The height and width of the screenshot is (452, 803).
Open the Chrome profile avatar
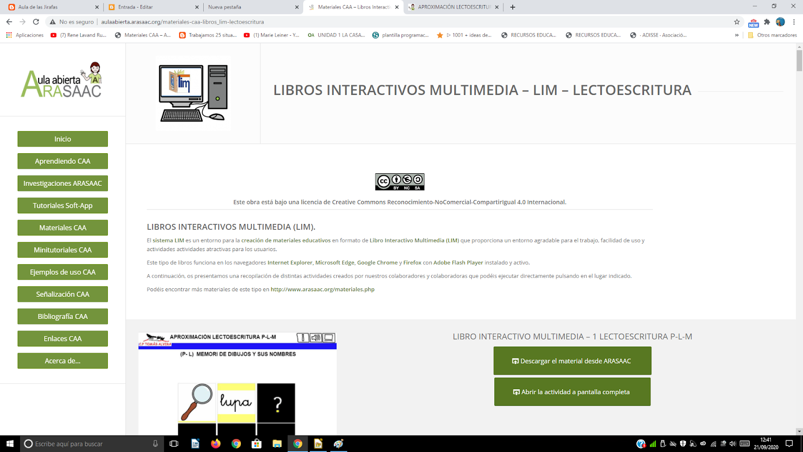780,22
